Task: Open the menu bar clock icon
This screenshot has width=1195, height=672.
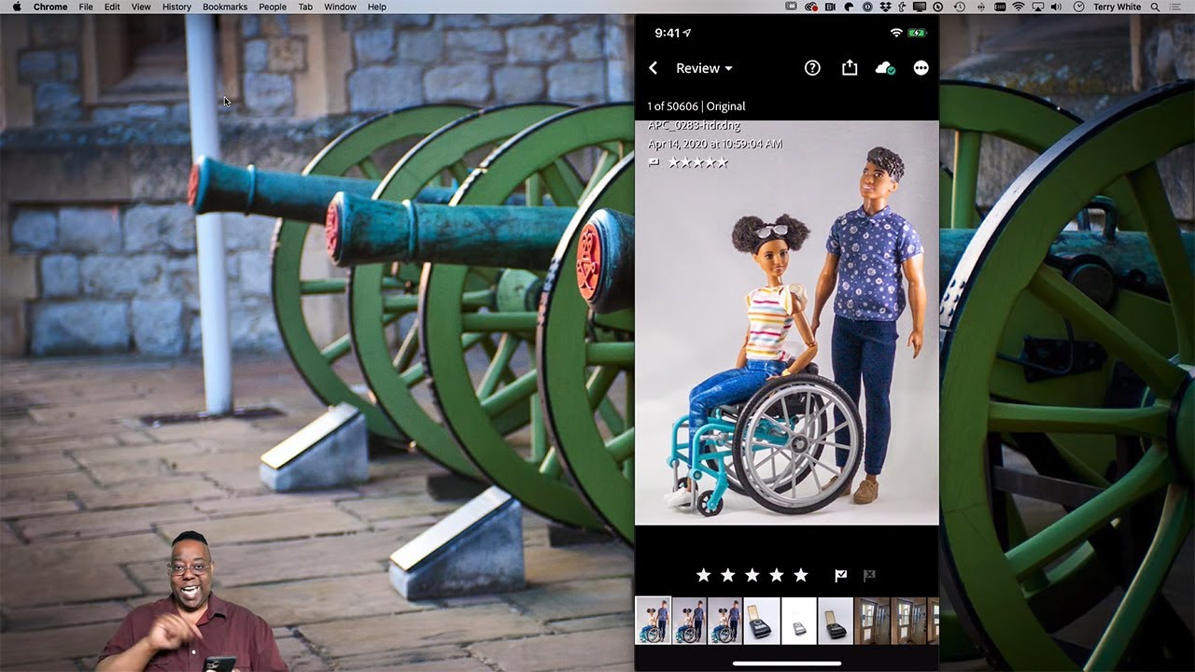Action: 1079,7
